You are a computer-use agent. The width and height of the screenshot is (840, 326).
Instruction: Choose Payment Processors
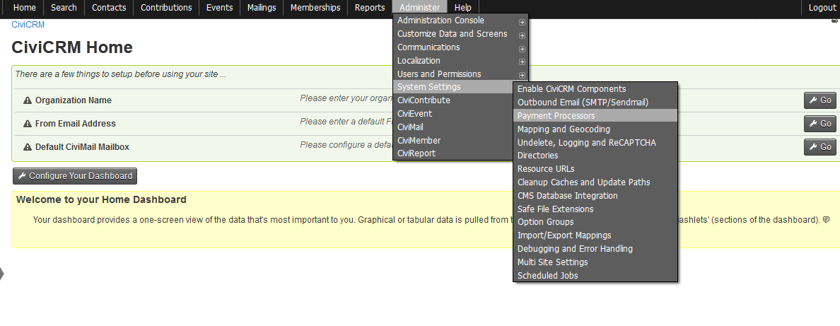click(595, 116)
